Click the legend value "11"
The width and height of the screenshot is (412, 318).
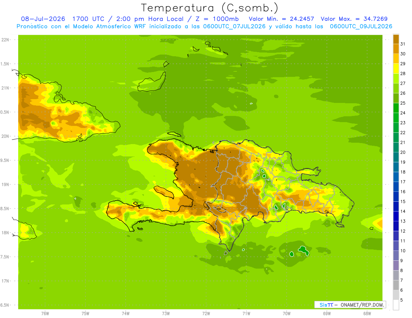403,241
